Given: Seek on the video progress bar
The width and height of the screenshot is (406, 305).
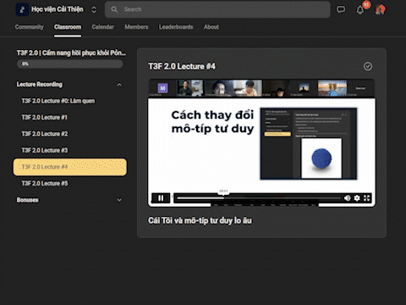Looking at the screenshot, I should coord(259,198).
